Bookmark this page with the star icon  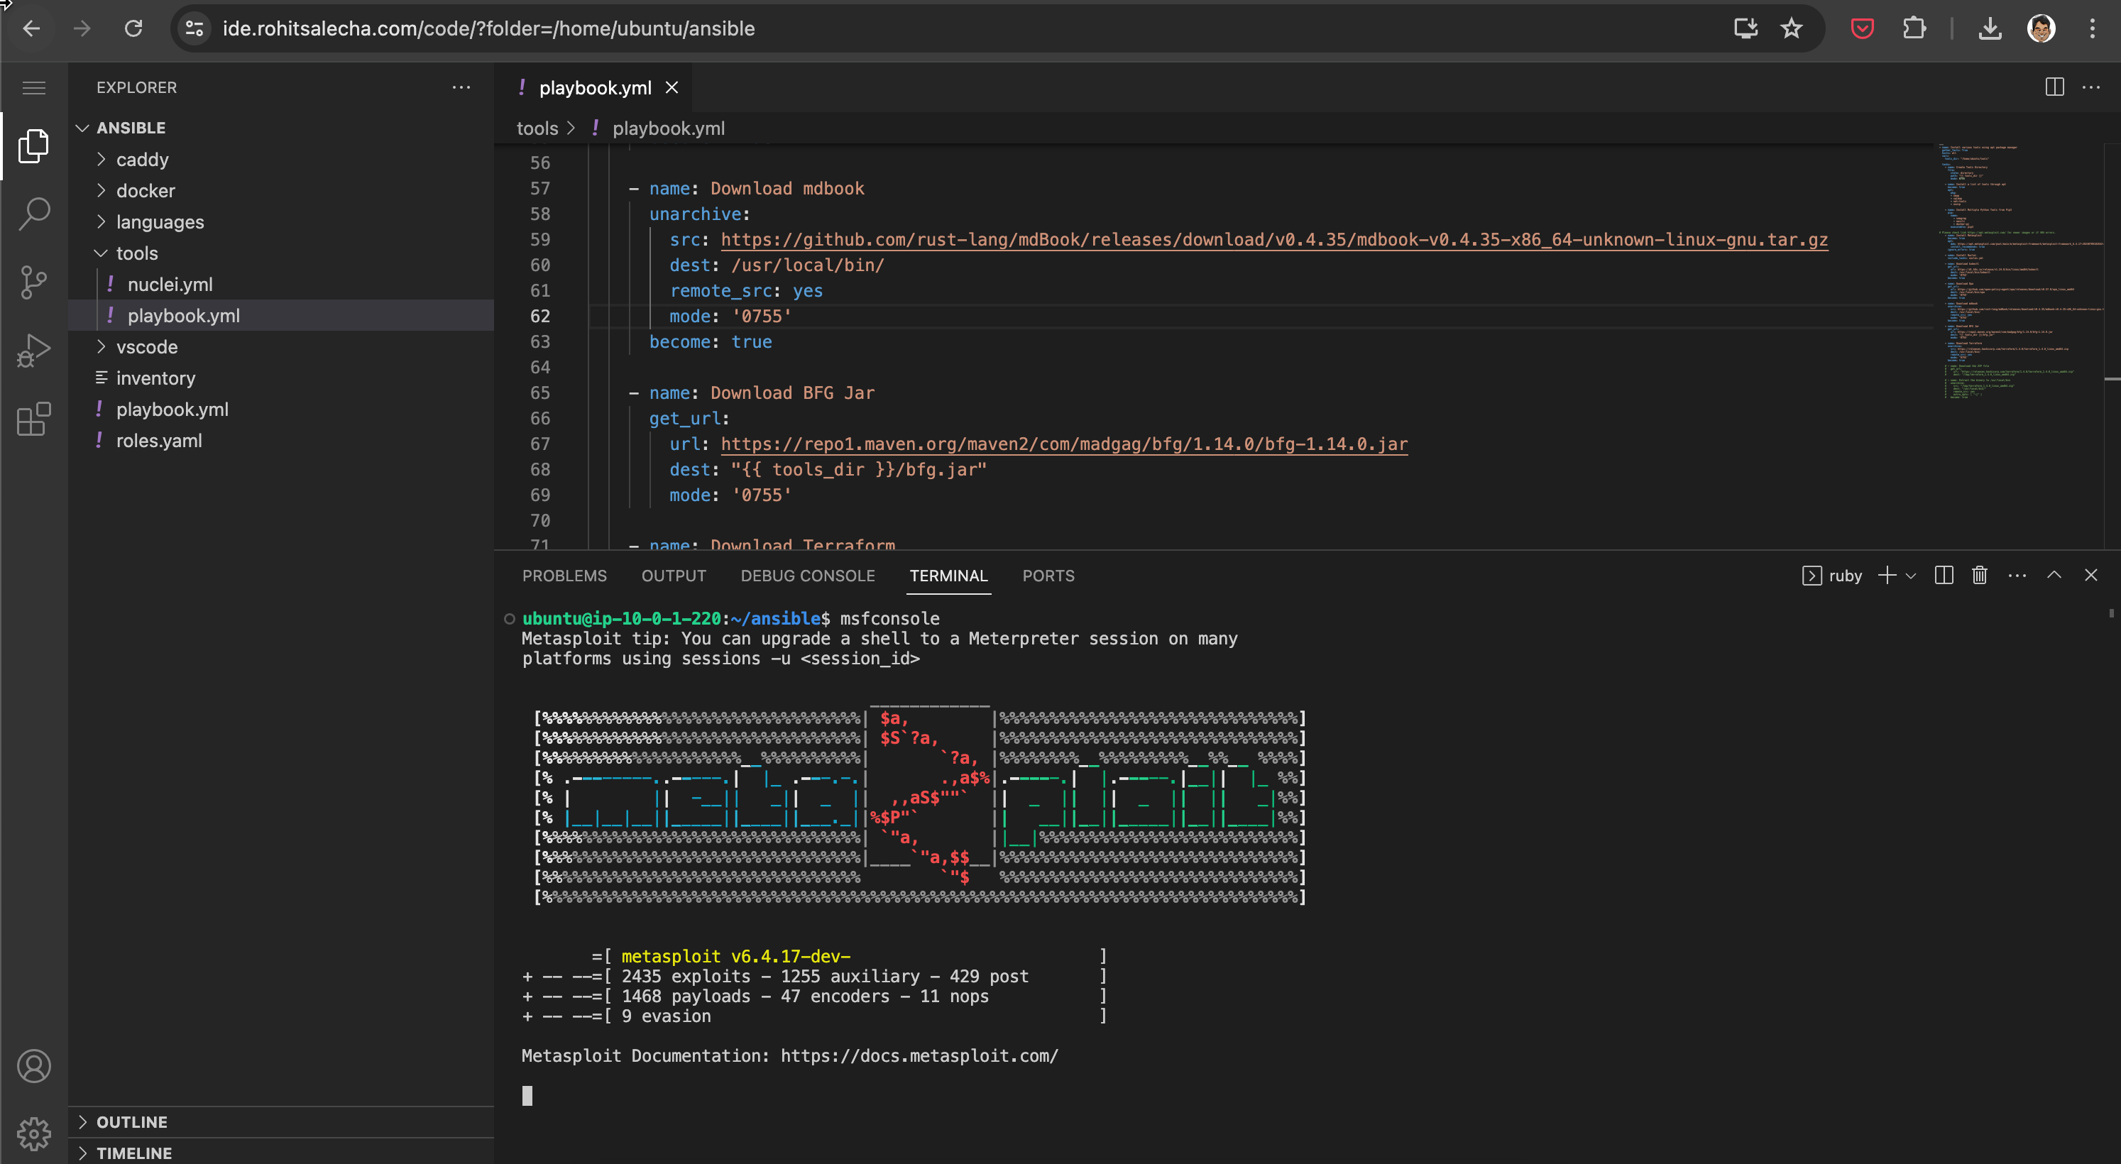point(1791,29)
